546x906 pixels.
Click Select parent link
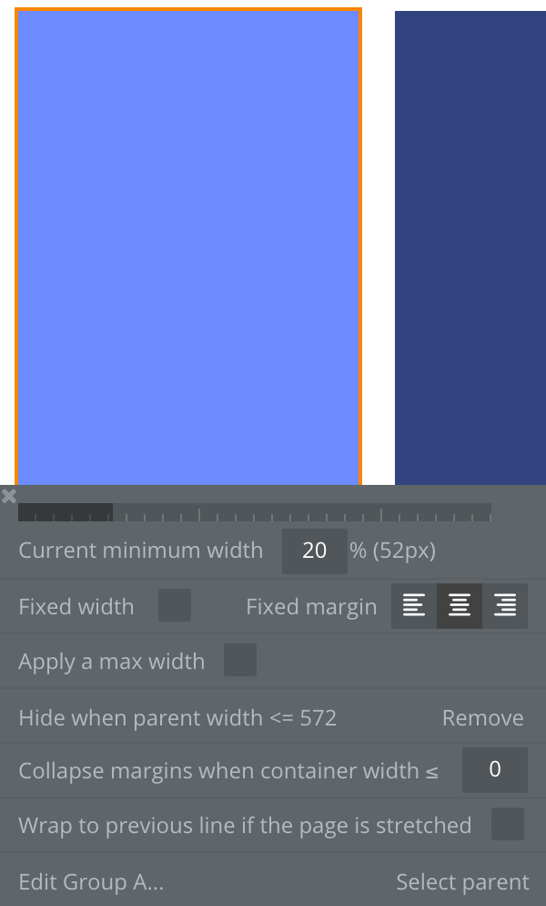pyautogui.click(x=462, y=882)
